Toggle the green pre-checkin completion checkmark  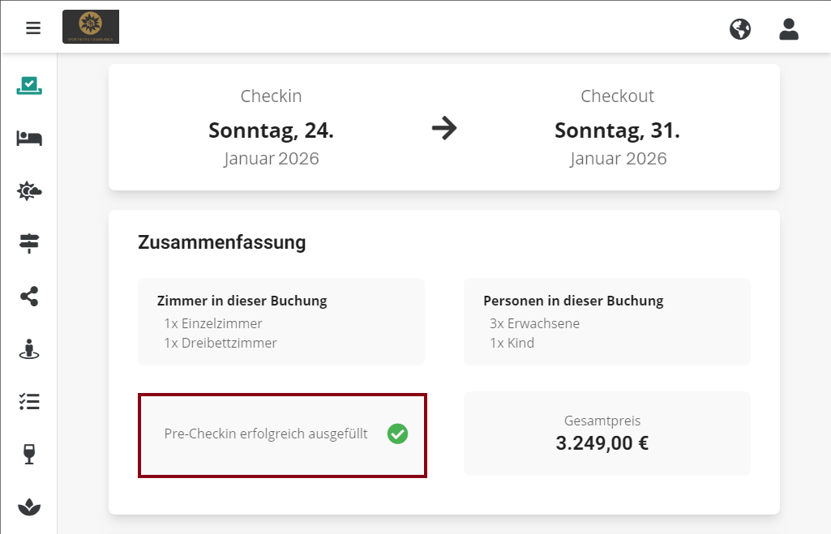[x=397, y=434]
